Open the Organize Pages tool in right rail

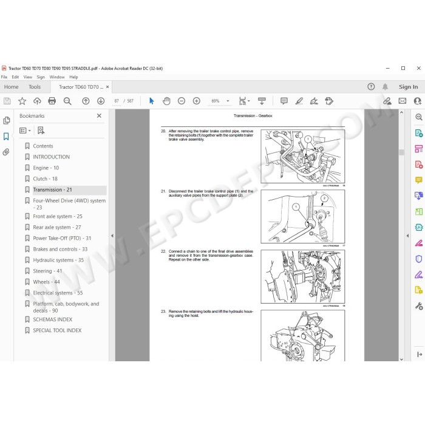click(419, 149)
